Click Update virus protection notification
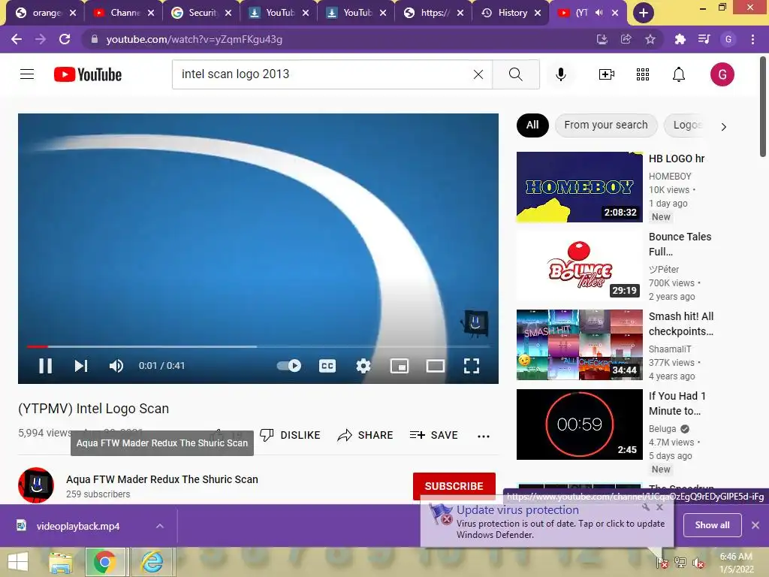This screenshot has height=577, width=769. pos(547,522)
